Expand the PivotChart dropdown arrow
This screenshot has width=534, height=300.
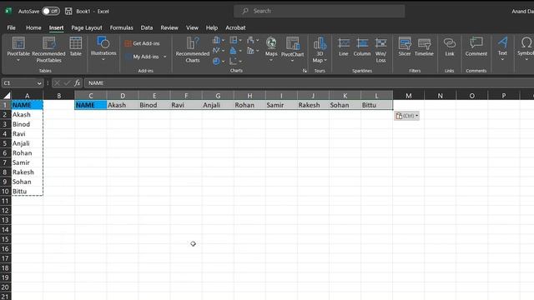(292, 61)
